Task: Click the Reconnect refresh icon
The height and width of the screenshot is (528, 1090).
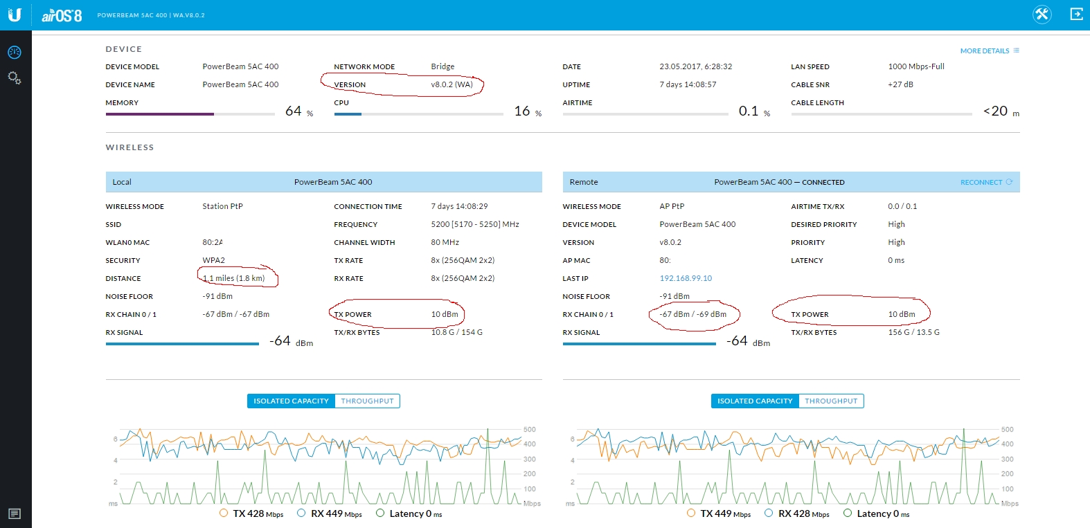Action: 1009,182
